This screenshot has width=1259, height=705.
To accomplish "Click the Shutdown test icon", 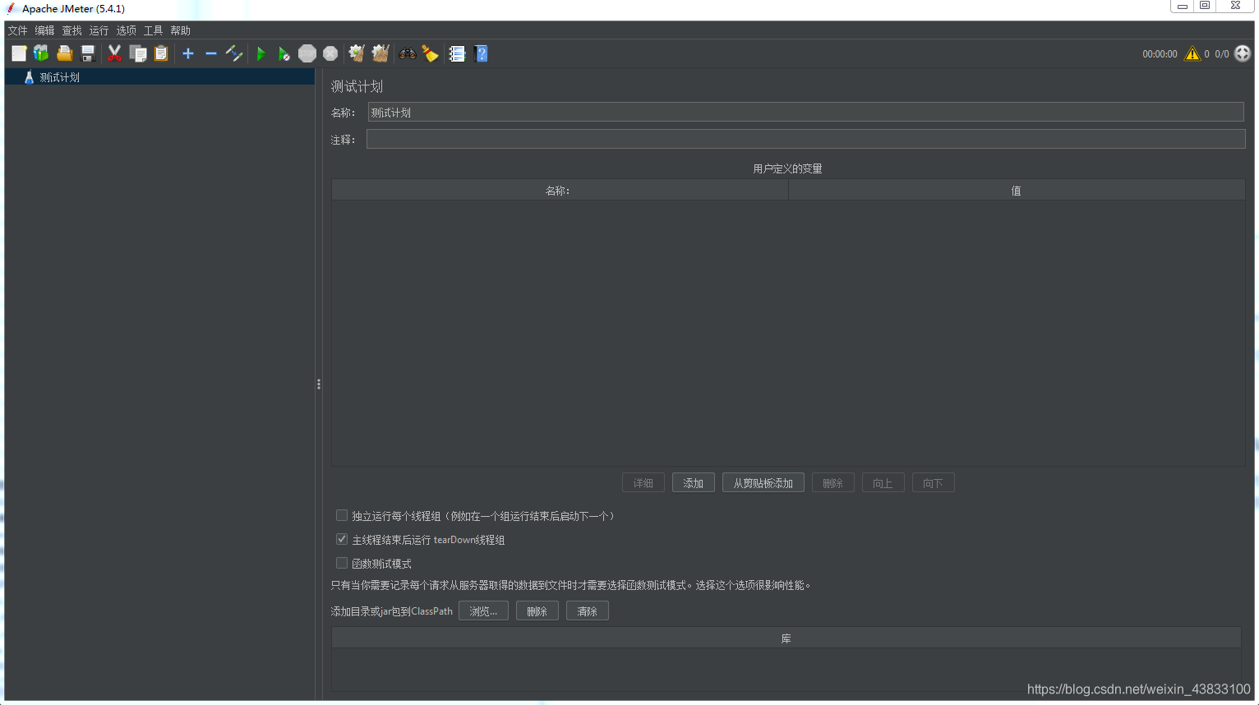I will (x=330, y=53).
